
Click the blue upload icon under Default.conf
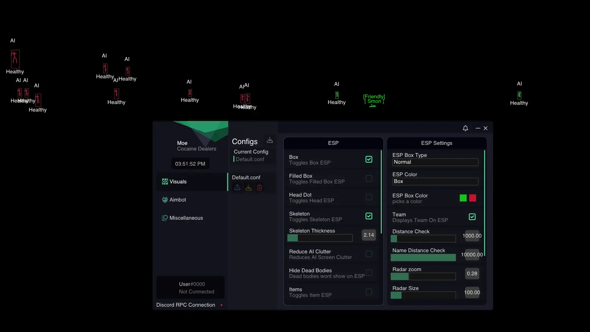click(237, 187)
